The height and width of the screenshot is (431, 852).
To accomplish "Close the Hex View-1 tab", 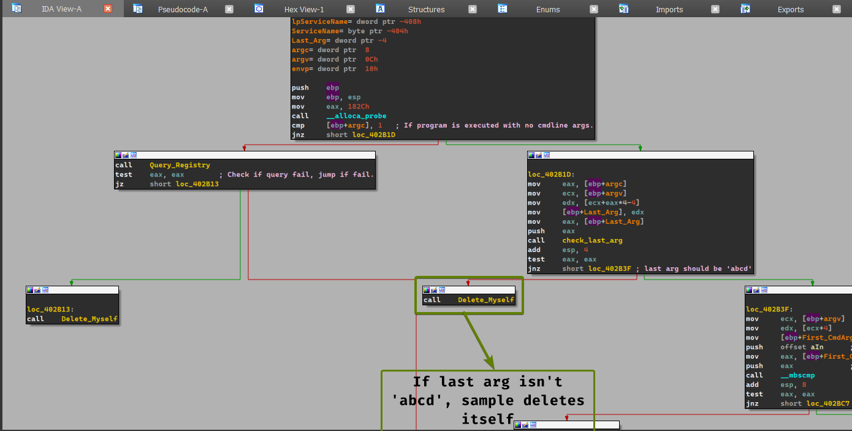I will coord(350,9).
